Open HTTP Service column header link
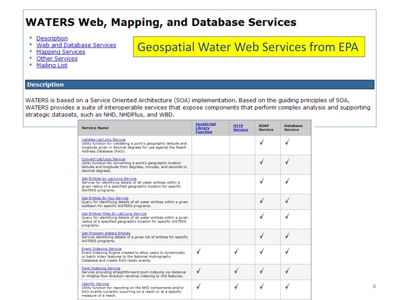This screenshot has width=400, height=300. tap(240, 128)
